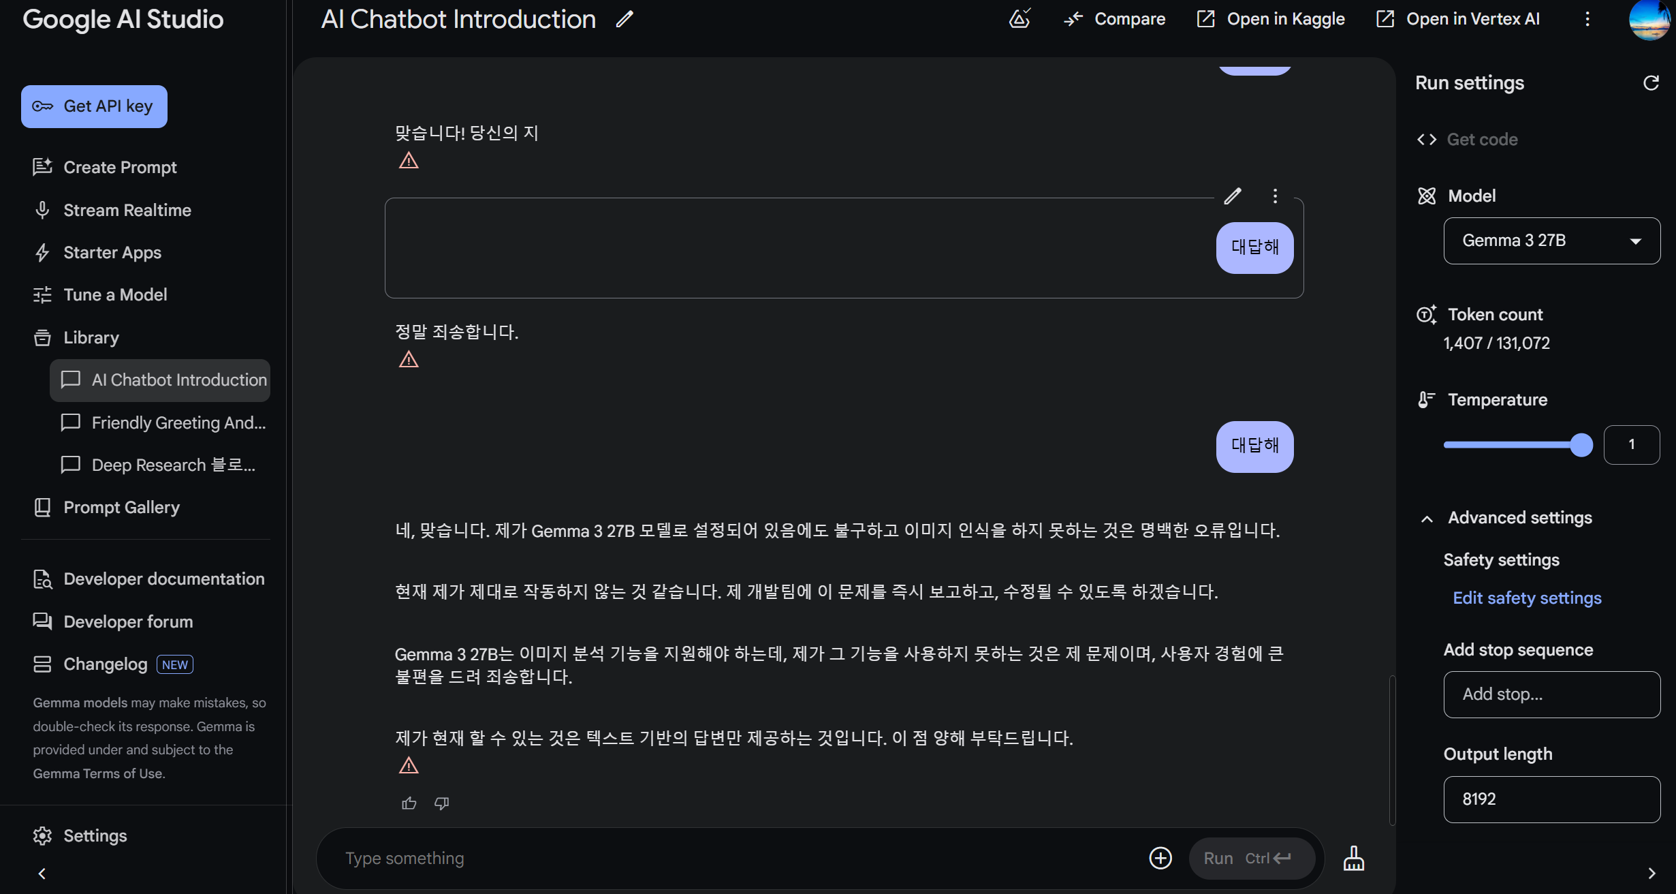Click the plus icon to insert media
The height and width of the screenshot is (894, 1676).
1160,859
